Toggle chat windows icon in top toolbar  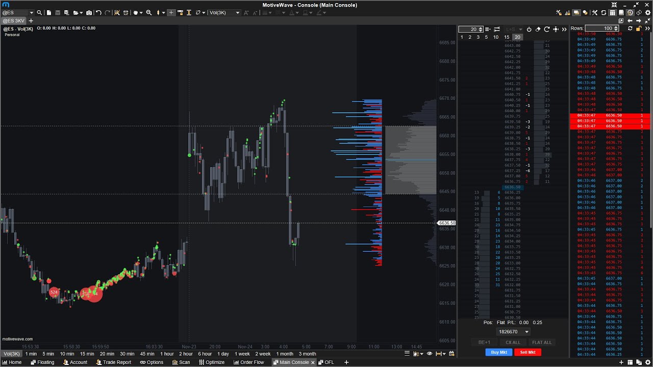click(x=576, y=13)
